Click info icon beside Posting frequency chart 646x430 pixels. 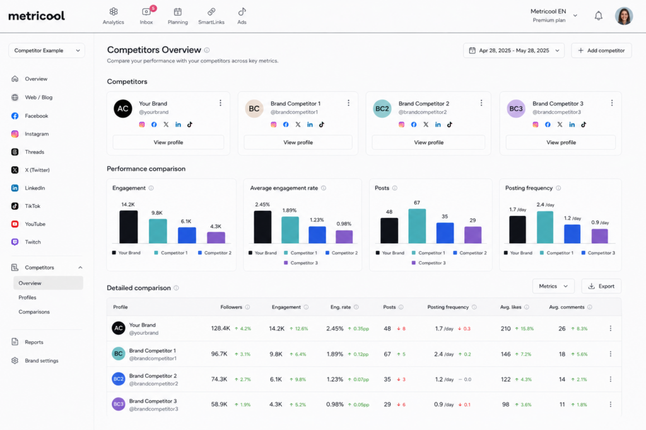[558, 188]
